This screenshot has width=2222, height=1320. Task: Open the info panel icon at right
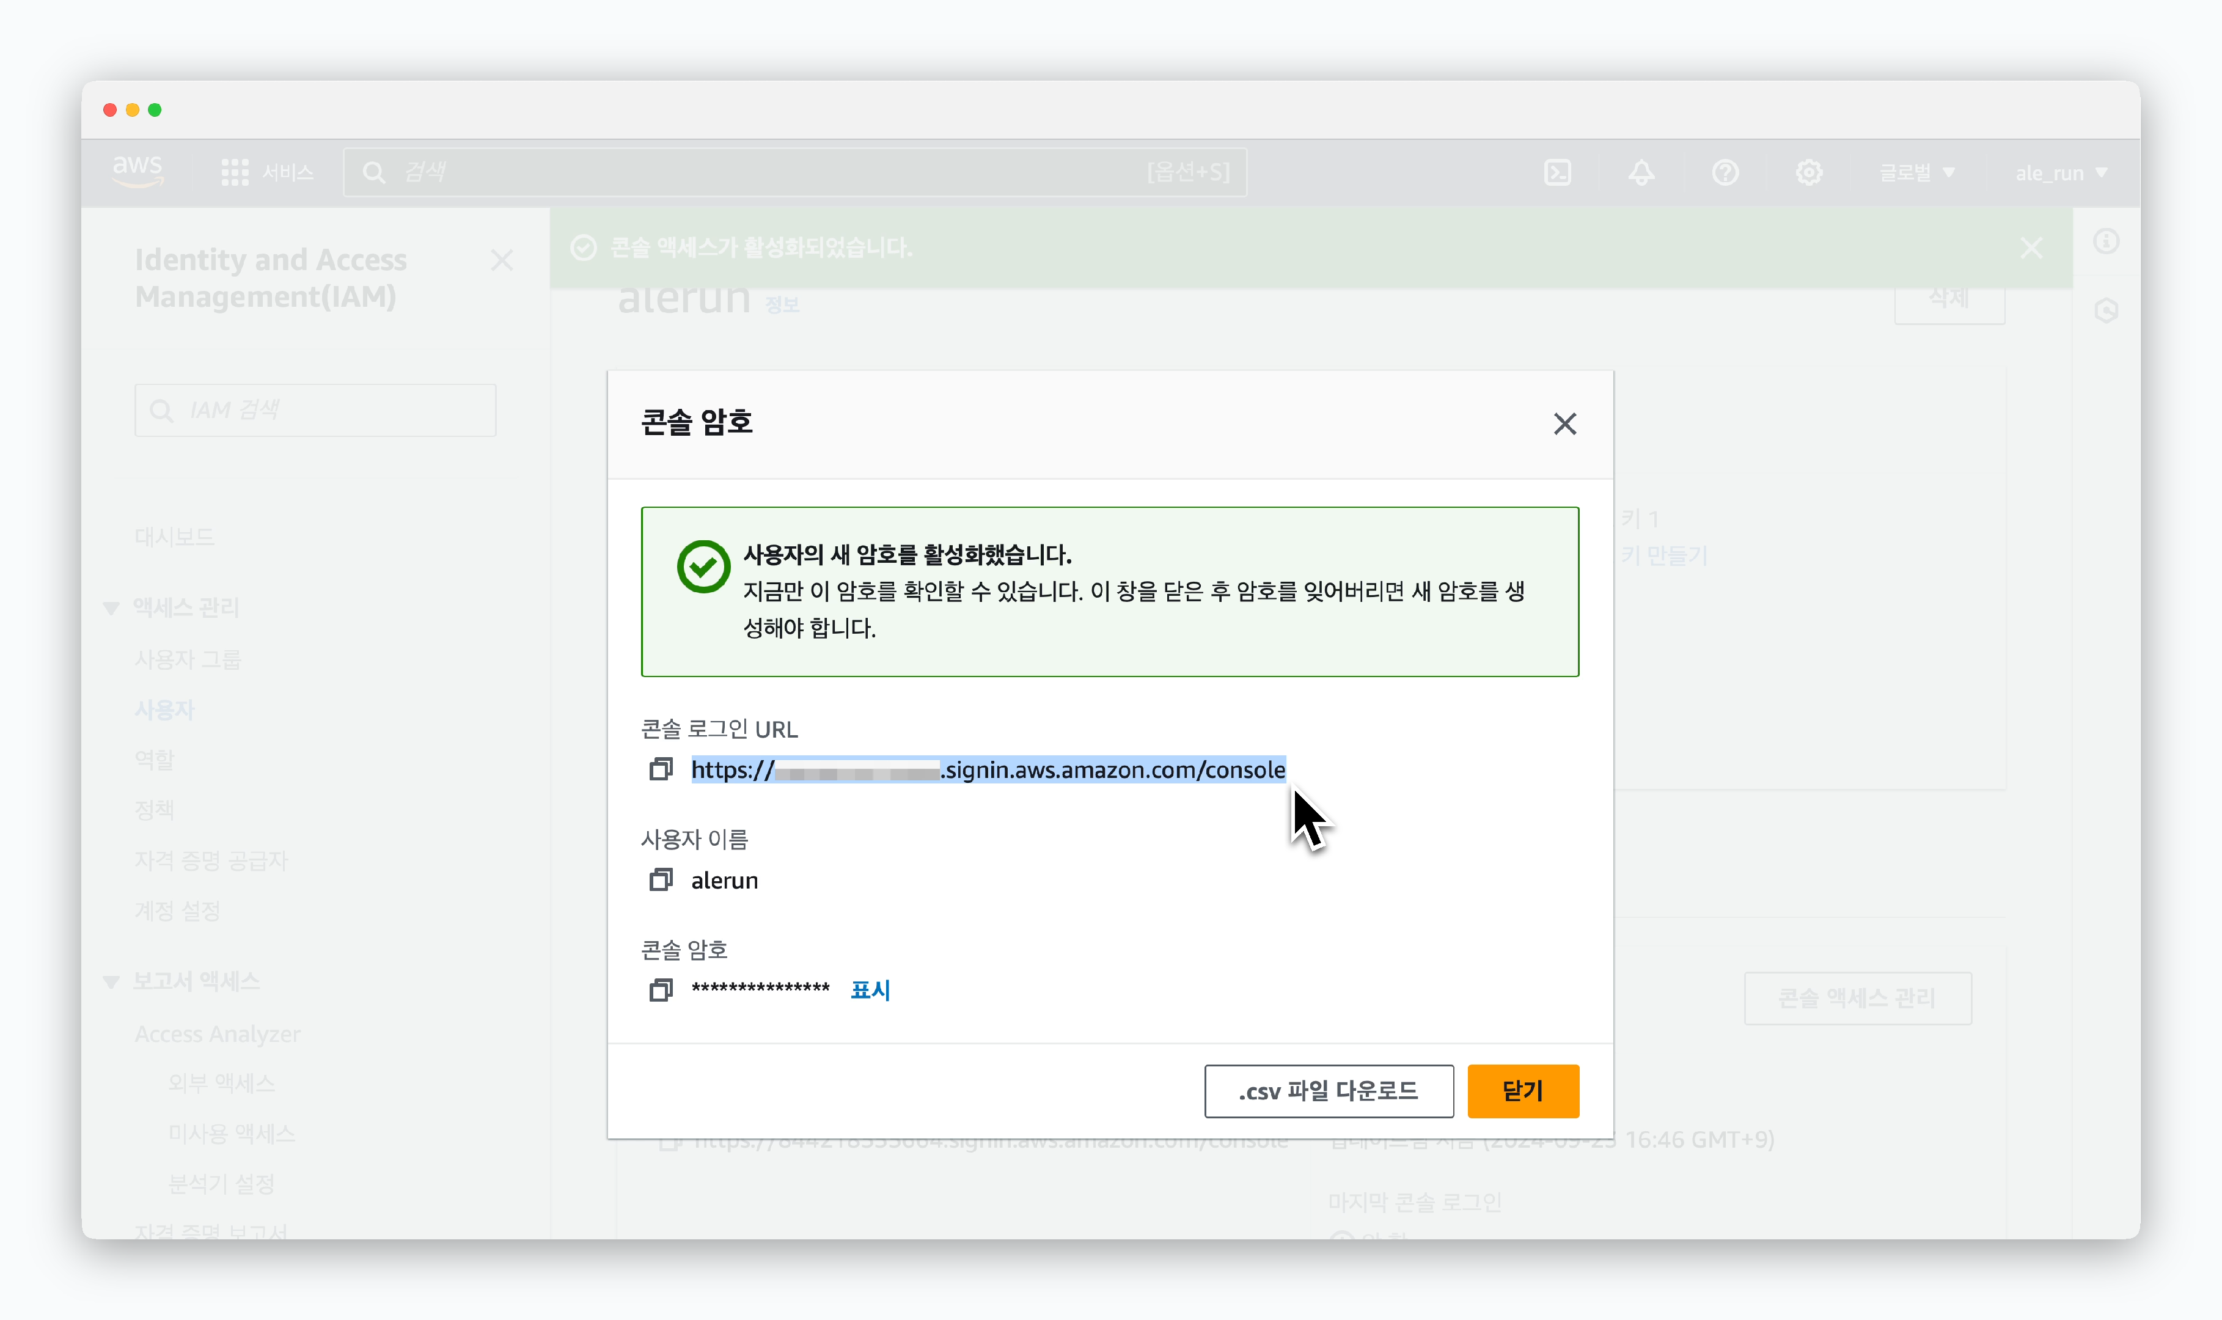(2105, 241)
